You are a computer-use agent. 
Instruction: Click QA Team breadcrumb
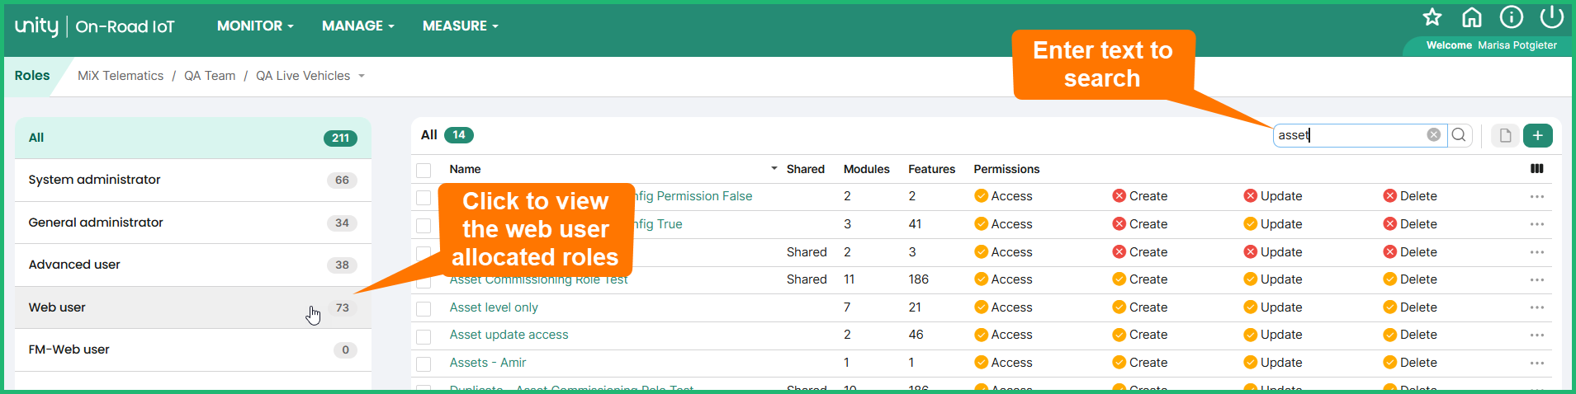[210, 76]
